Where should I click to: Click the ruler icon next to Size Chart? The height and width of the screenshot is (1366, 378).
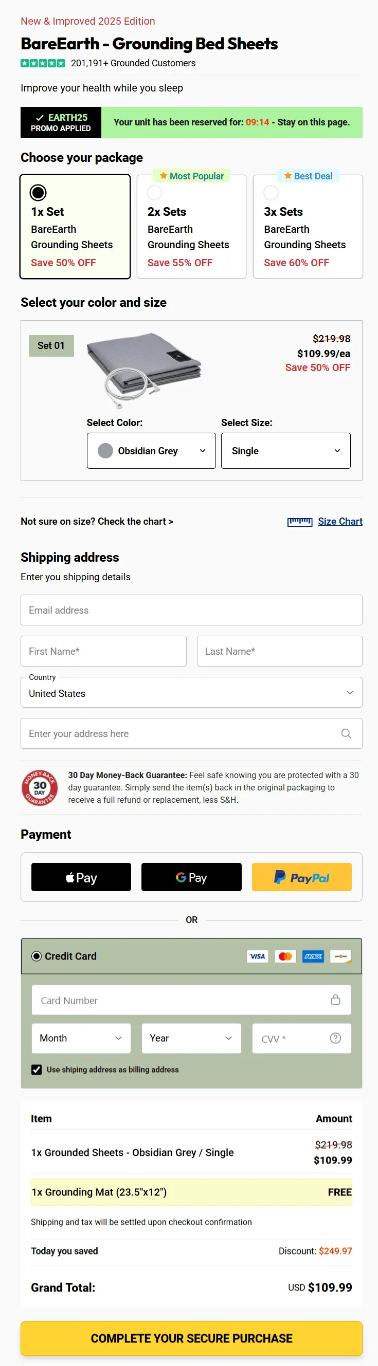pyautogui.click(x=300, y=521)
